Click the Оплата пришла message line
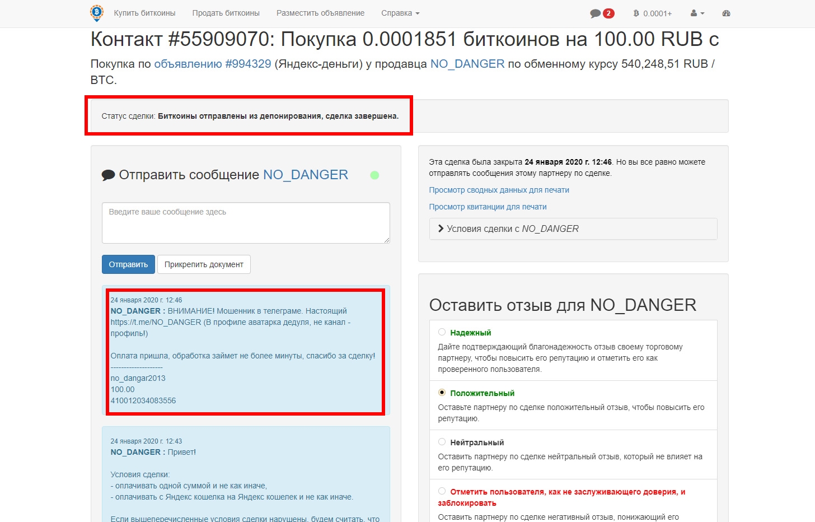This screenshot has height=522, width=815. [243, 356]
